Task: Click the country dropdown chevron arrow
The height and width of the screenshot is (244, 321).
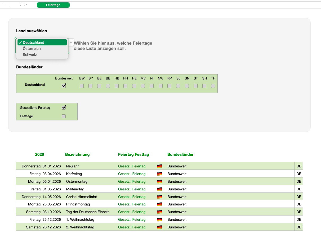Action: (x=71, y=42)
